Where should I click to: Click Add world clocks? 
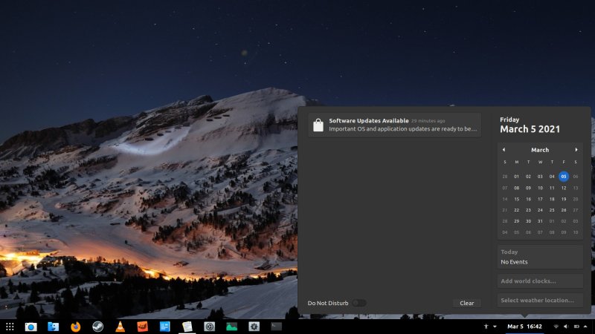point(540,281)
